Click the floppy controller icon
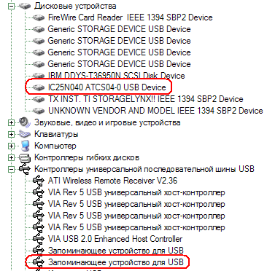This screenshot has width=267, height=271. coord(25,157)
